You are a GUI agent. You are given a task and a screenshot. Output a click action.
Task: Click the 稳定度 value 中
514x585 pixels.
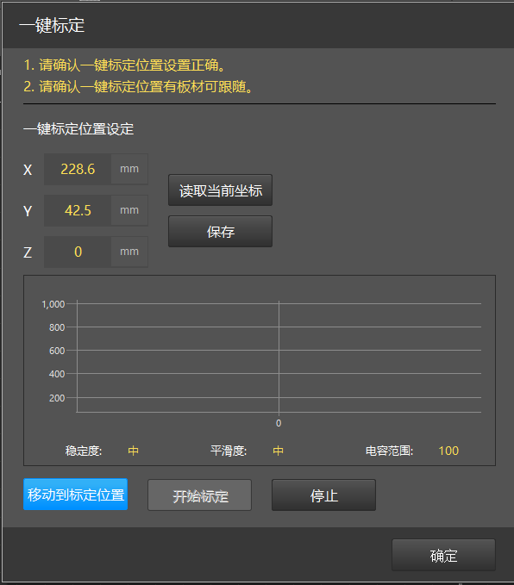click(x=133, y=451)
